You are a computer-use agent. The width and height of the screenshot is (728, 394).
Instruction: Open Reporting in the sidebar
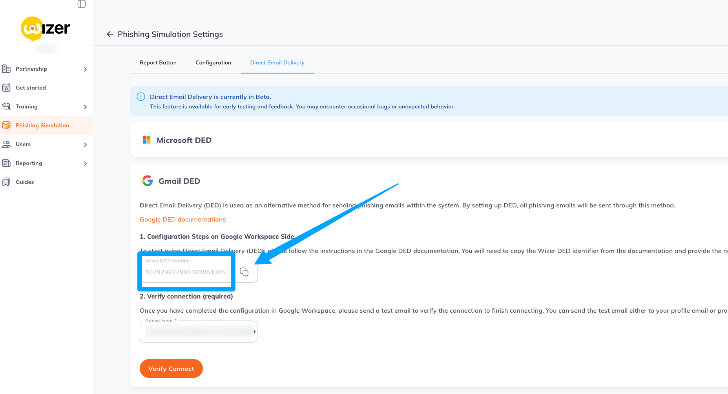pyautogui.click(x=46, y=163)
